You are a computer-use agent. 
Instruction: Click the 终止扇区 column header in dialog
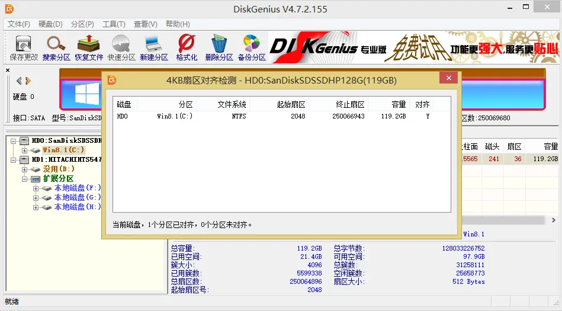pos(338,104)
